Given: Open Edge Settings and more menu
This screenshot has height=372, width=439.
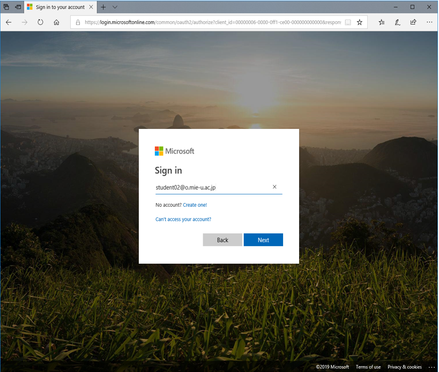Looking at the screenshot, I should click(429, 22).
